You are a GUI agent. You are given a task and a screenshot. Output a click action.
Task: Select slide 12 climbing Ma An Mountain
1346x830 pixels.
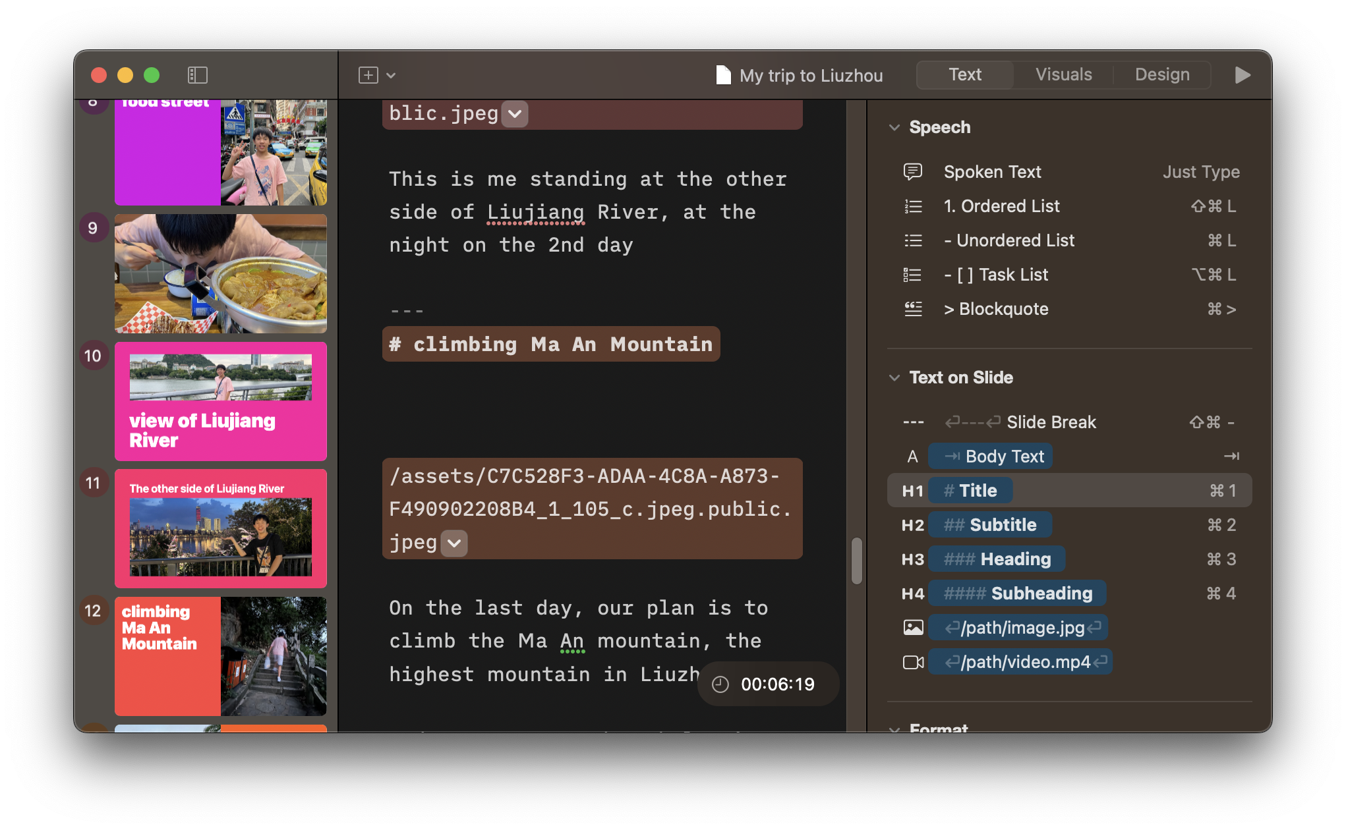click(221, 656)
